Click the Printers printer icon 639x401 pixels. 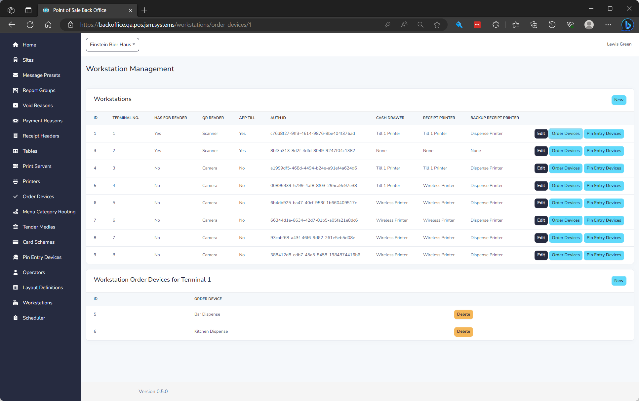[x=16, y=181]
